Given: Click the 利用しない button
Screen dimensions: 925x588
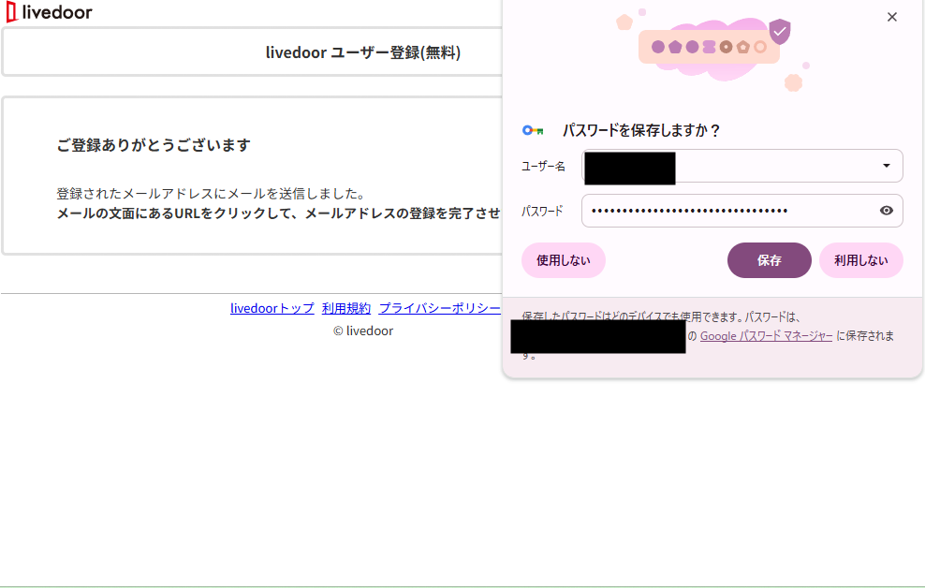Looking at the screenshot, I should coord(860,260).
